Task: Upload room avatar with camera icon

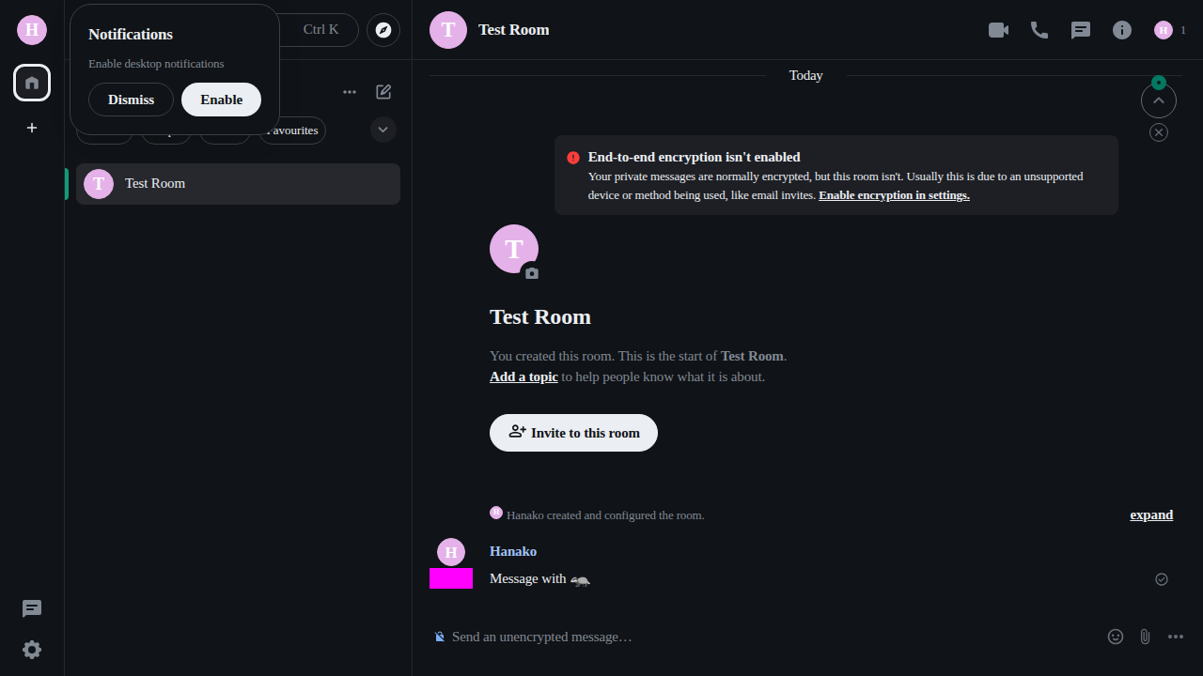Action: 532,273
